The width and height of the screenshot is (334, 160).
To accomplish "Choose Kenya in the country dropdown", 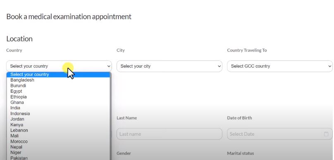I will 58,125.
